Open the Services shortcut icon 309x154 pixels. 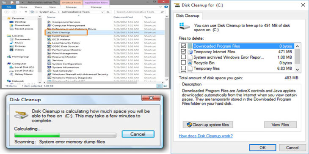[x=49, y=60]
